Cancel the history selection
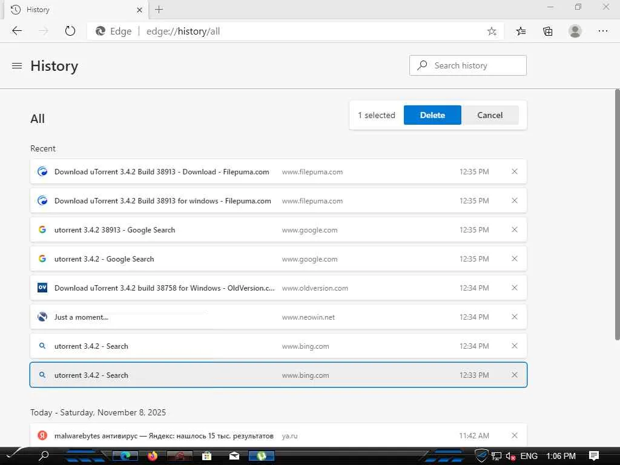This screenshot has width=620, height=465. point(490,115)
